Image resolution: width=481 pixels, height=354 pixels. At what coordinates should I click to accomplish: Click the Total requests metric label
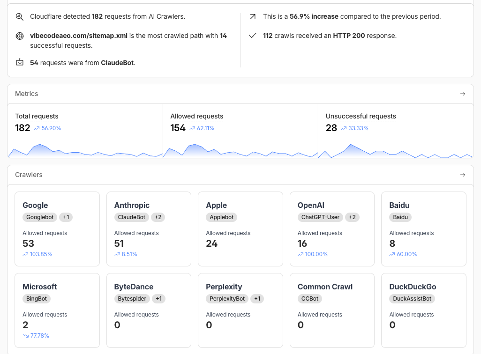37,116
